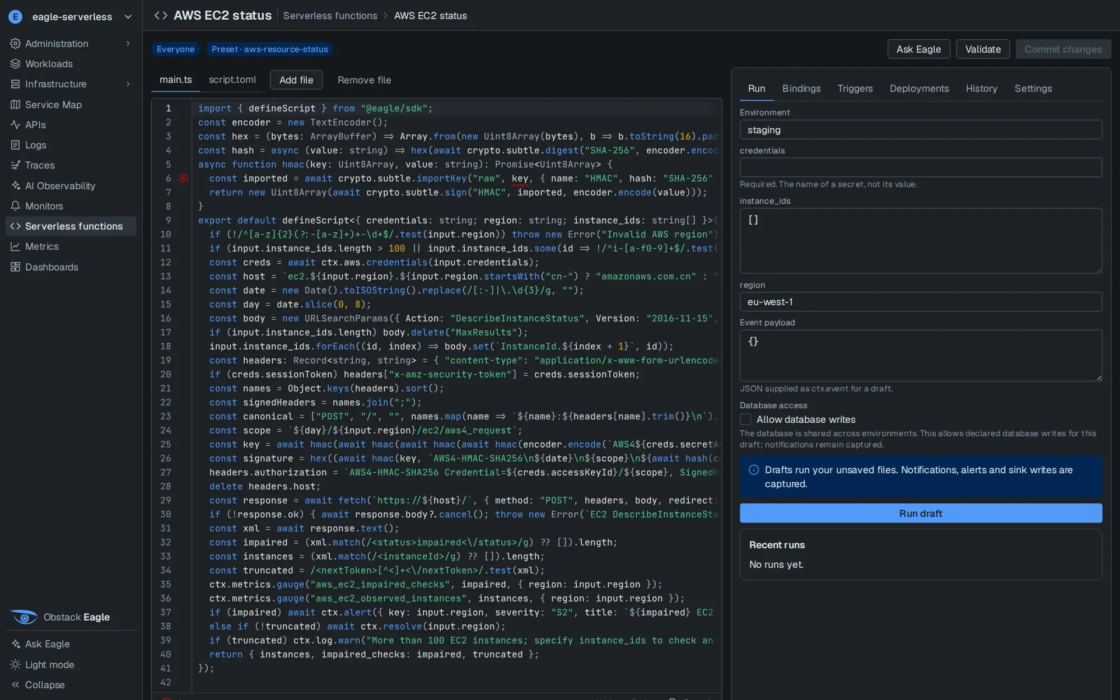The width and height of the screenshot is (1120, 700).
Task: Click the error marker on line 6
Action: pyautogui.click(x=184, y=178)
